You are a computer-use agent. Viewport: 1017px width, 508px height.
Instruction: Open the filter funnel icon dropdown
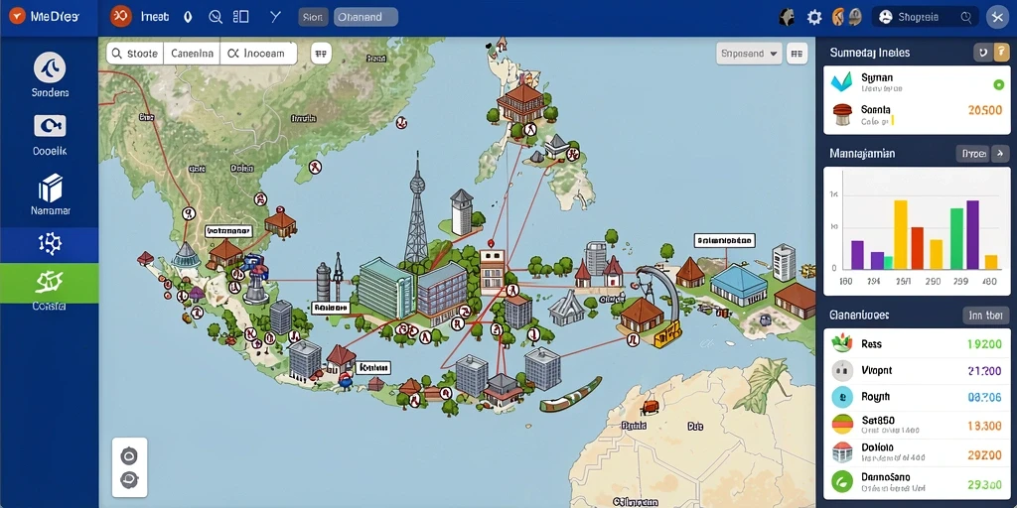pyautogui.click(x=276, y=17)
